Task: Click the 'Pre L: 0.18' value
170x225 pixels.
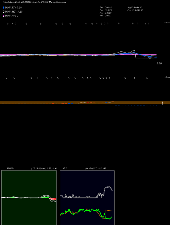Action: click(106, 13)
